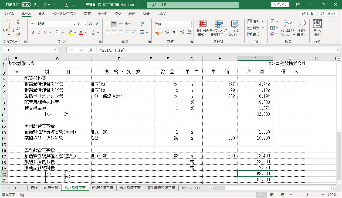Image resolution: width=342 pixels, height=198 pixels.
Task: Open Format as Table (テーブルとして書式設定)
Action: tap(219, 28)
